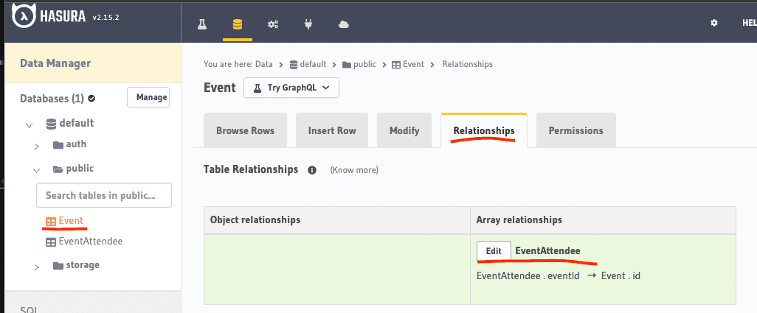Image resolution: width=757 pixels, height=313 pixels.
Task: Select the Data database icon in top bar
Action: point(237,24)
